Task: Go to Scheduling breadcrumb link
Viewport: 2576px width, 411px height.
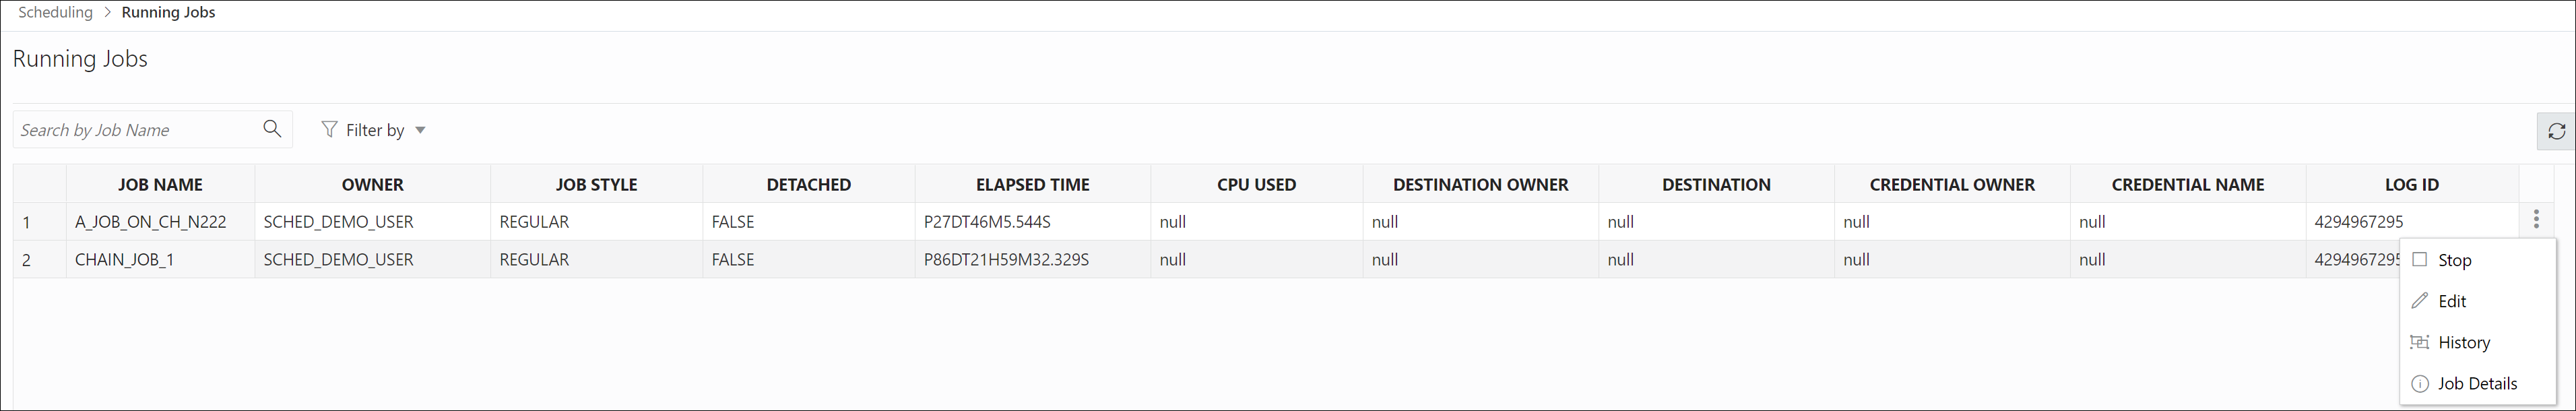Action: (55, 12)
